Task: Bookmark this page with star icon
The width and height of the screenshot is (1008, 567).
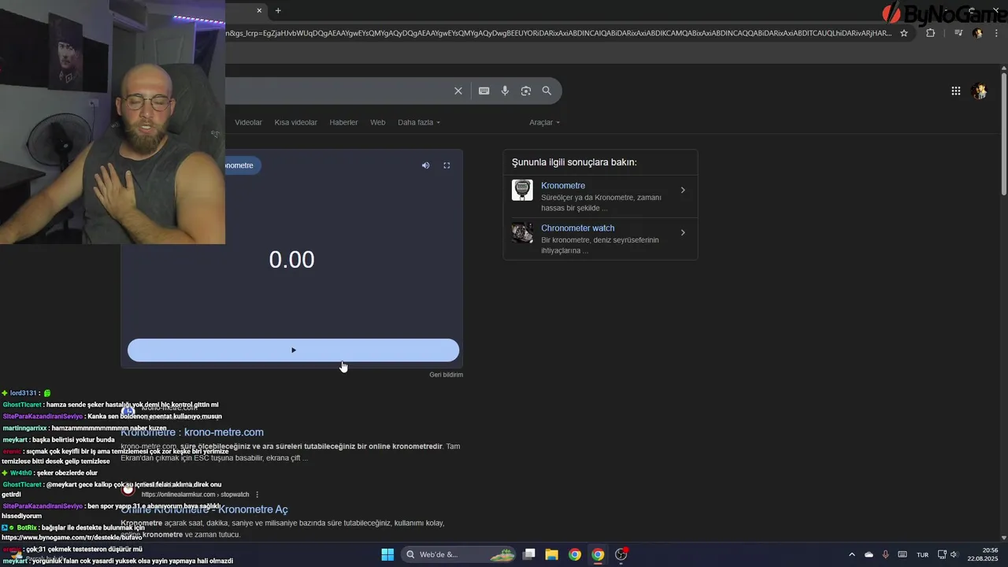Action: [904, 33]
